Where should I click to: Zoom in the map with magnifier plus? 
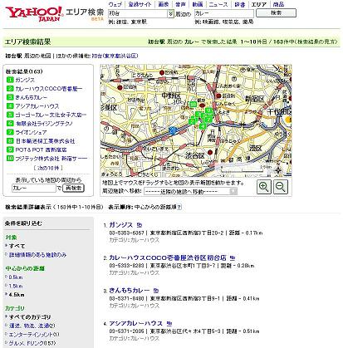pyautogui.click(x=264, y=187)
